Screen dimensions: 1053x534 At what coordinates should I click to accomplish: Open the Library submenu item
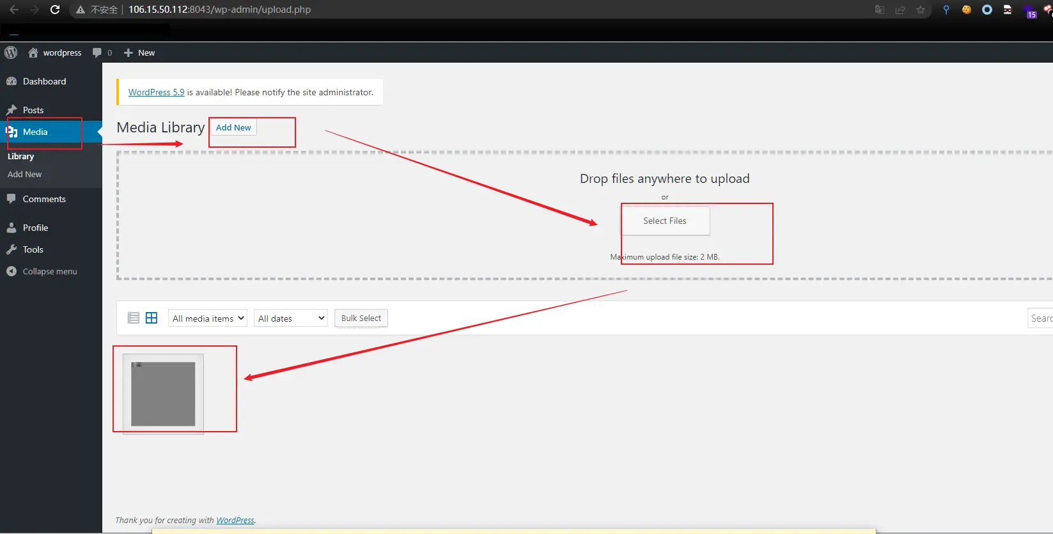pos(21,156)
